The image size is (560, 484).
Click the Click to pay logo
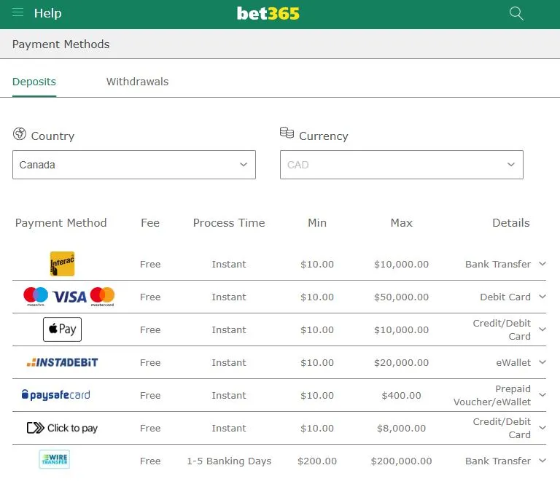click(62, 428)
